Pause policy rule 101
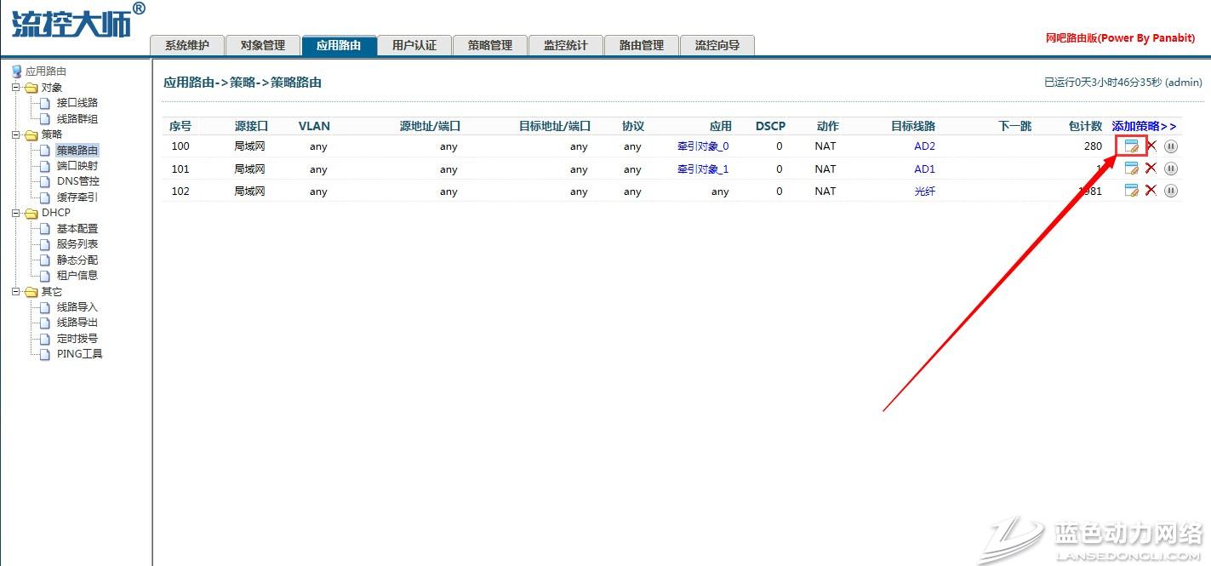This screenshot has height=566, width=1211. (1171, 169)
